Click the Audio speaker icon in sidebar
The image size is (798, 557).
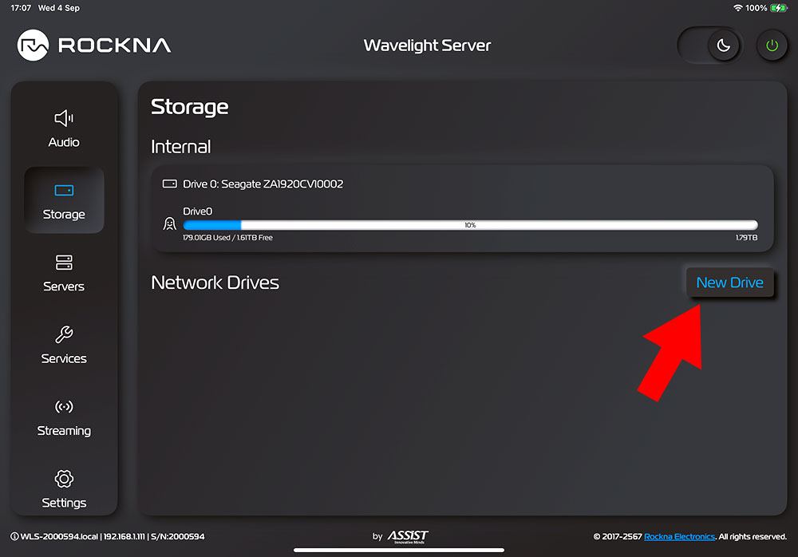pos(64,119)
